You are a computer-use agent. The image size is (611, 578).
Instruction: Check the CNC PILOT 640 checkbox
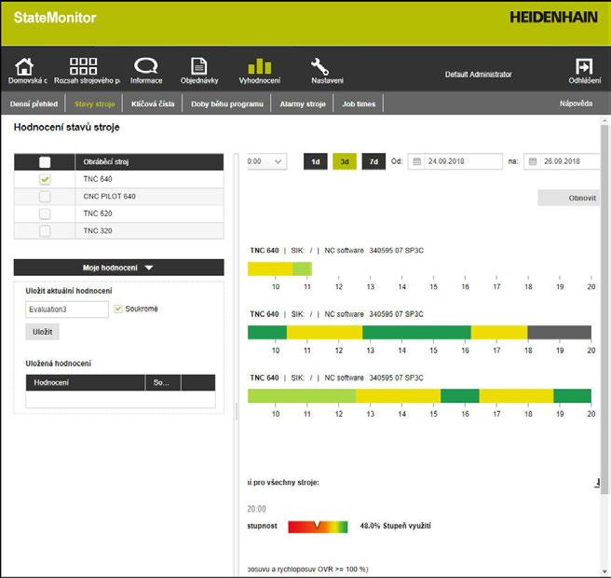pos(45,197)
